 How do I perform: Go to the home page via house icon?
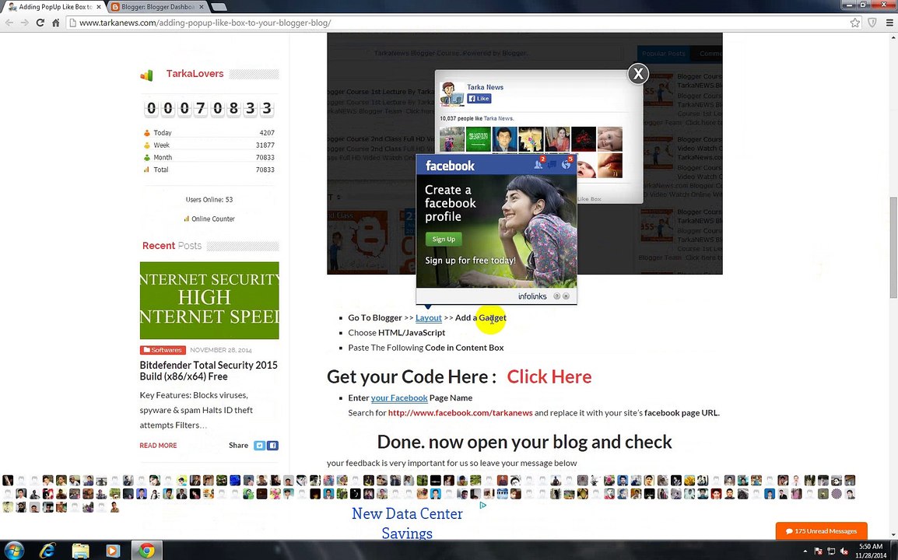pos(55,23)
